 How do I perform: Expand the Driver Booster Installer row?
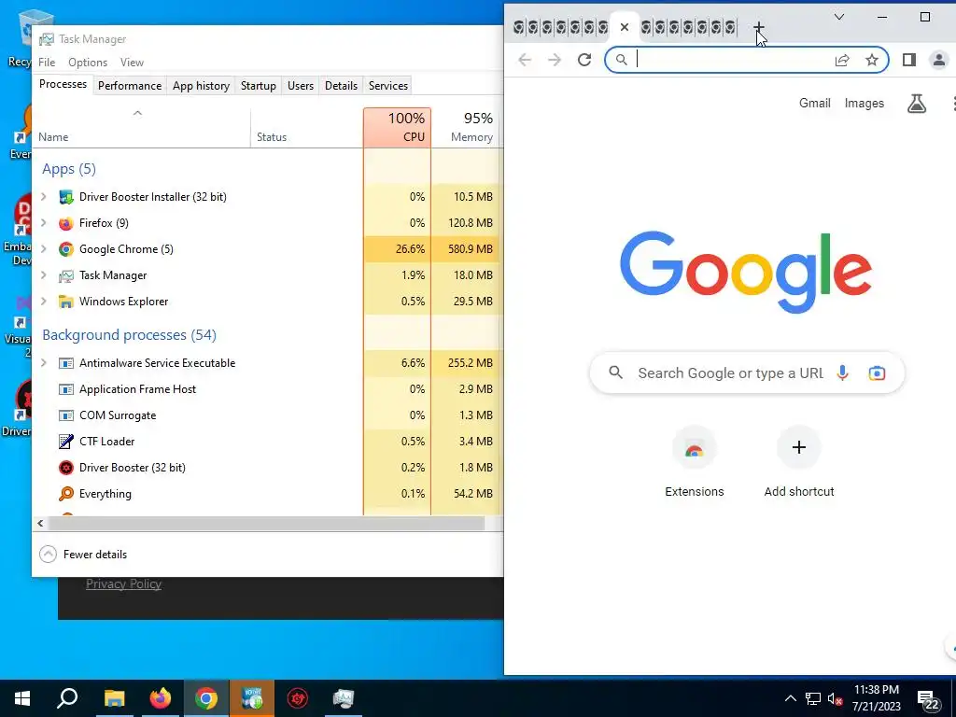tap(43, 196)
